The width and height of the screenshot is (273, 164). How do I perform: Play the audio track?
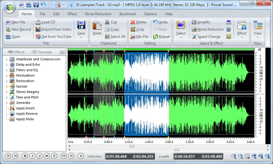(x=32, y=156)
